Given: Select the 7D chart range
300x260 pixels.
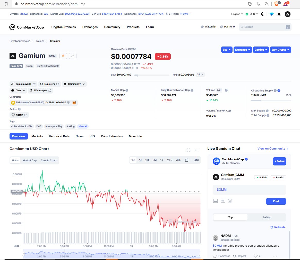Looking at the screenshot, I should click(x=140, y=160).
